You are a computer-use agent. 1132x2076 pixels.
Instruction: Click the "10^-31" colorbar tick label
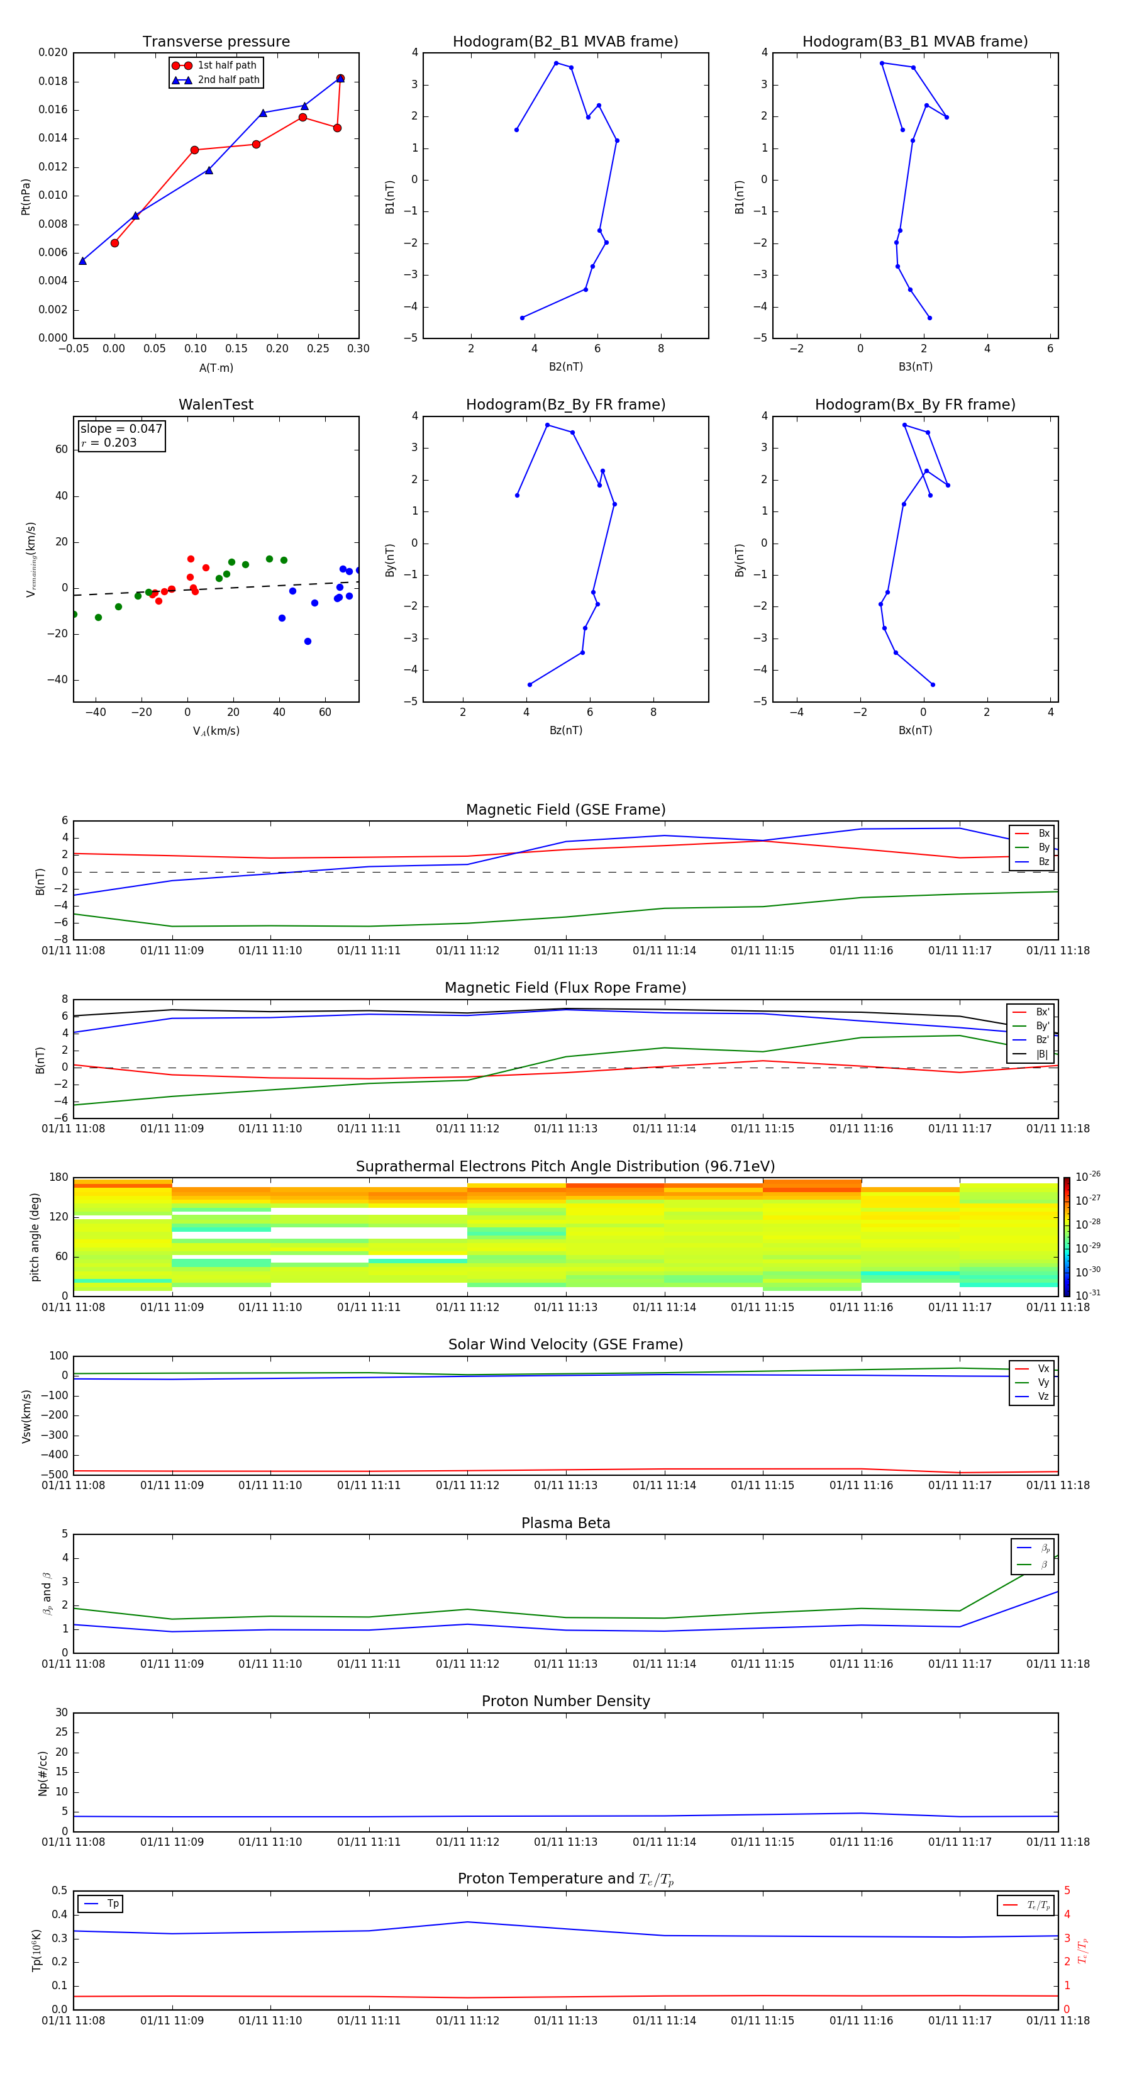pos(1087,1295)
